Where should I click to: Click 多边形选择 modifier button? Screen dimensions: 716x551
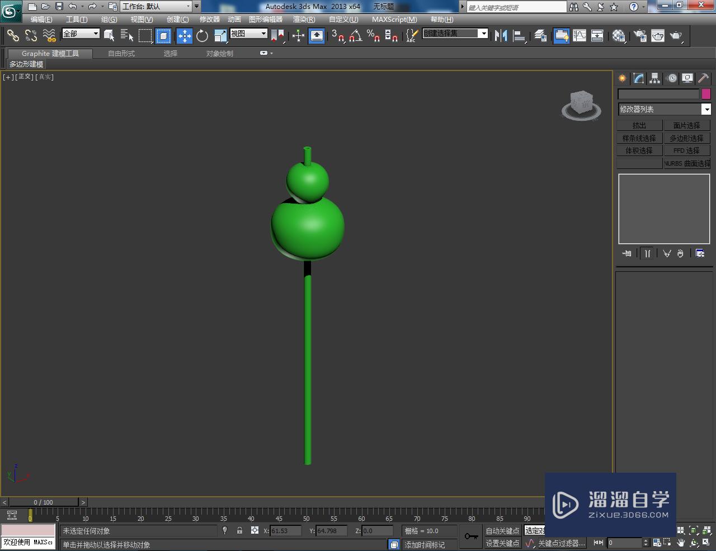[687, 138]
